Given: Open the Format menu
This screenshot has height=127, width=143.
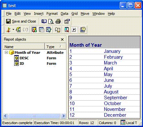Looking at the screenshot, I should tap(52, 14).
